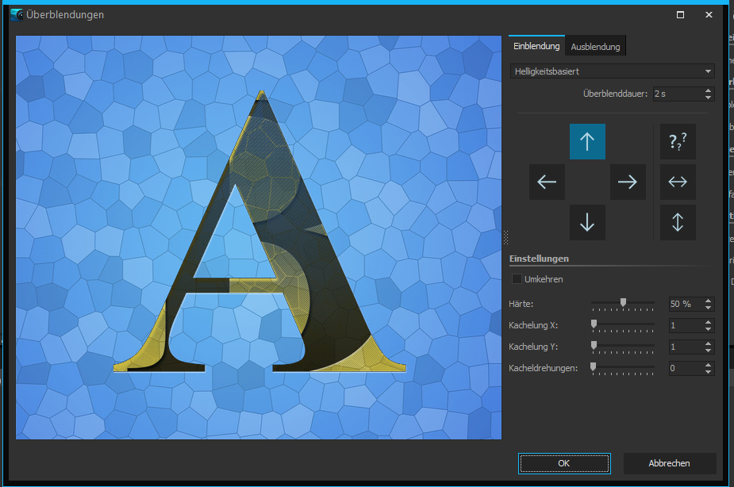Image resolution: width=734 pixels, height=487 pixels.
Task: Click the Abbrechen button
Action: pos(670,463)
